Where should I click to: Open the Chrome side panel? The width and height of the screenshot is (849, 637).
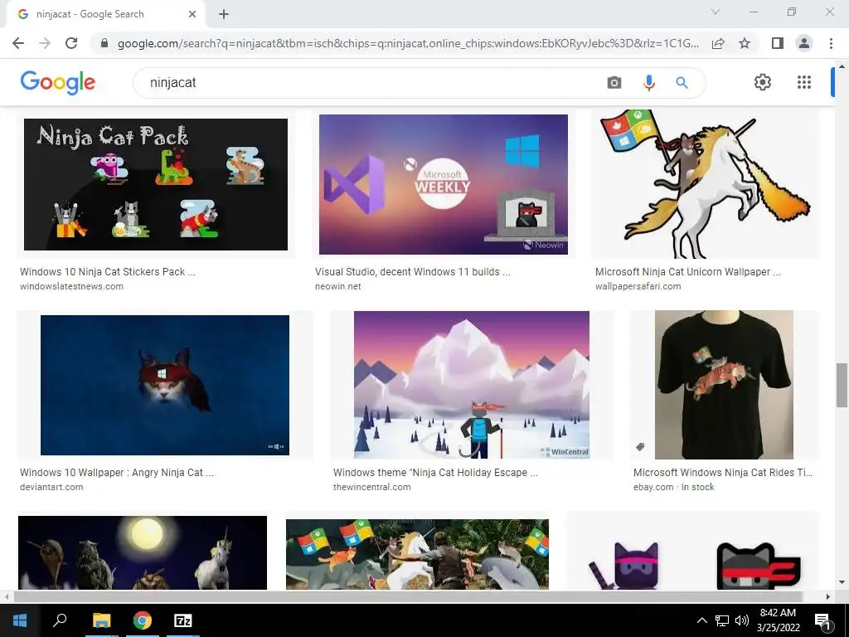(778, 43)
